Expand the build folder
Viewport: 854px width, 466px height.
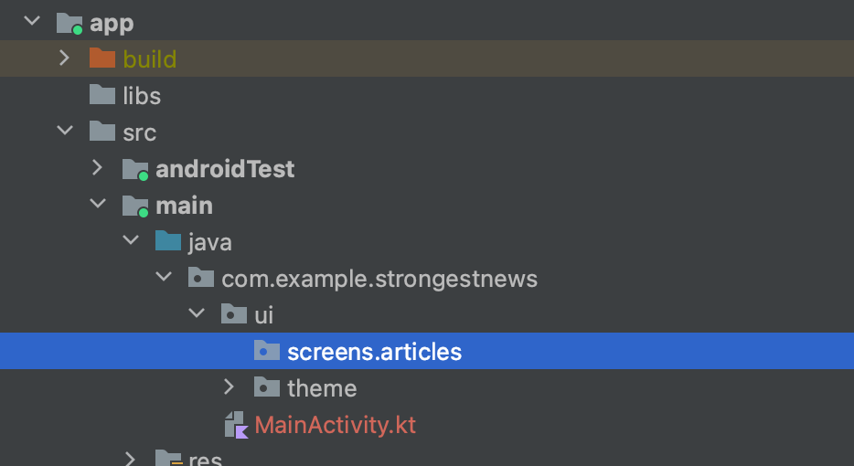click(x=64, y=58)
